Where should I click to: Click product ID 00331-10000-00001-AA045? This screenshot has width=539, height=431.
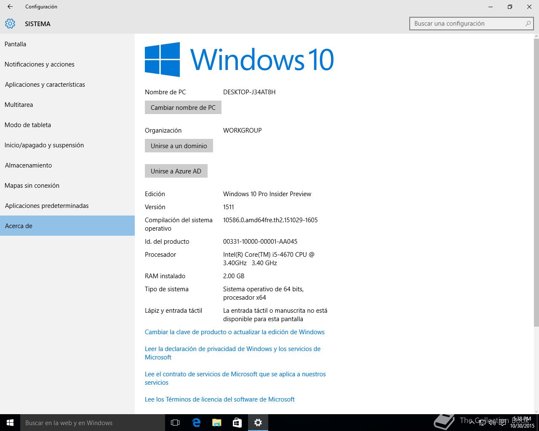pos(260,241)
